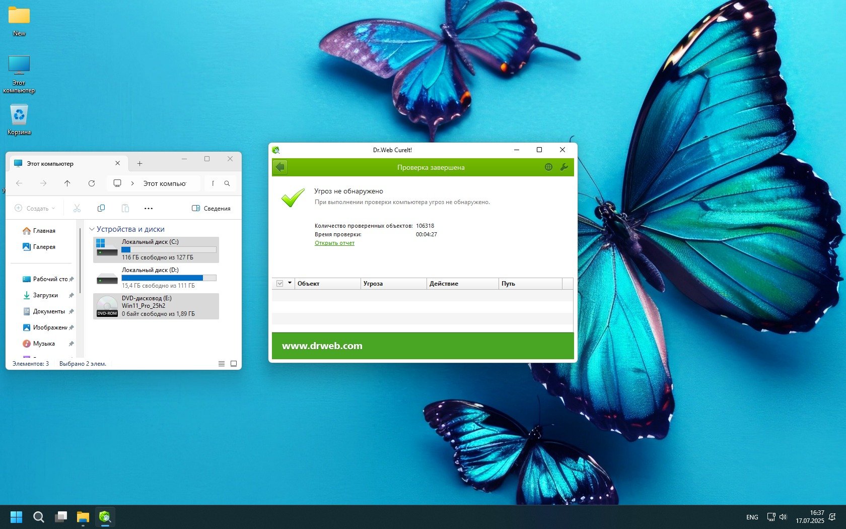
Task: Click Dr.Web CureIt! taskbar icon
Action: coord(105,517)
